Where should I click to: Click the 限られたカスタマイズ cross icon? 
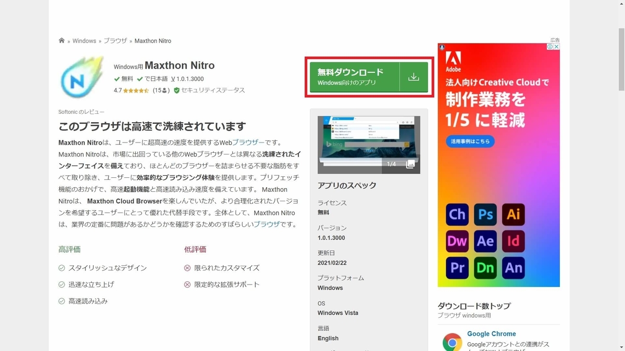pyautogui.click(x=187, y=268)
